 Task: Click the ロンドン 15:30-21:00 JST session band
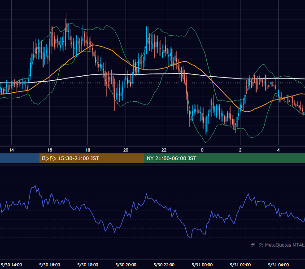[x=91, y=158]
